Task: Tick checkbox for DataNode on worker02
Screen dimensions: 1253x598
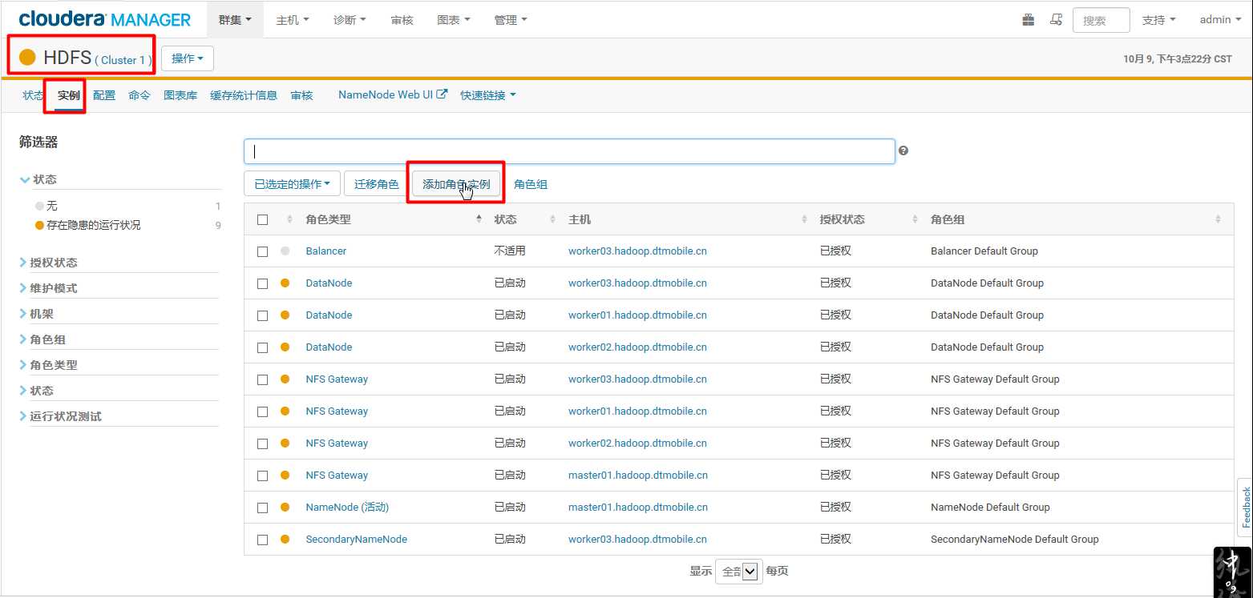Action: point(262,347)
